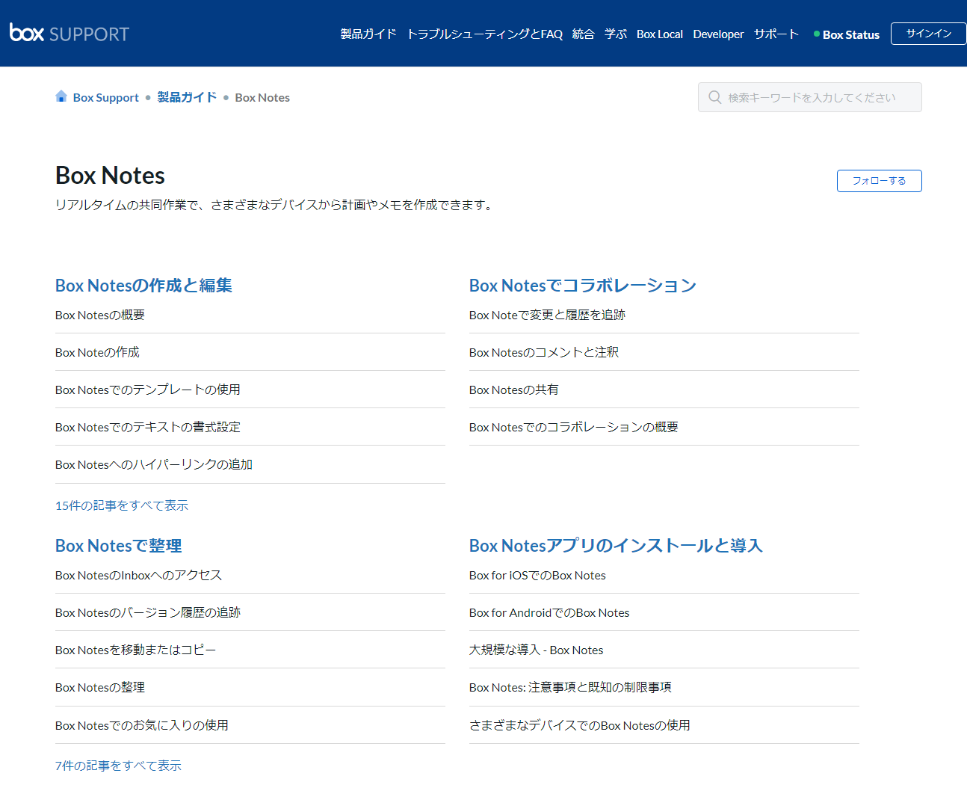Click the search magnifier icon
Viewport: 967px width, 791px height.
pos(715,97)
